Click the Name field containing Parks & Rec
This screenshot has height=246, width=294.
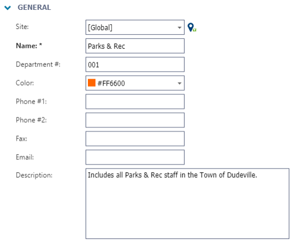click(x=135, y=46)
